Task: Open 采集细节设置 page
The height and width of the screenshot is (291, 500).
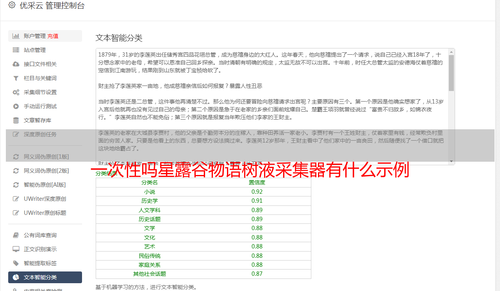Action: click(45, 92)
